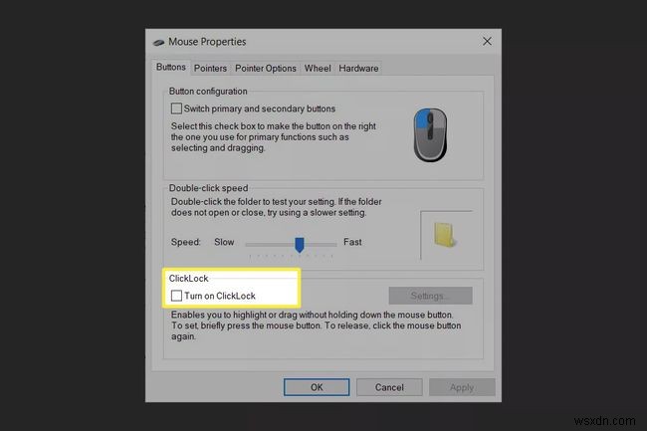Click the yellow test folder icon
The height and width of the screenshot is (431, 647).
pyautogui.click(x=444, y=235)
